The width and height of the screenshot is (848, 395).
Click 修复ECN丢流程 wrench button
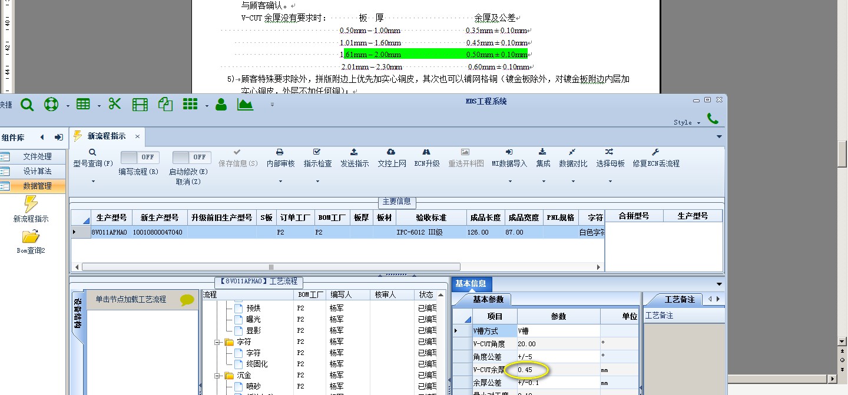pos(656,158)
